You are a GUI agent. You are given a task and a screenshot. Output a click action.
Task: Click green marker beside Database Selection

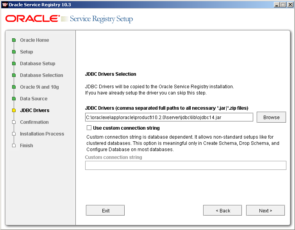click(x=14, y=75)
